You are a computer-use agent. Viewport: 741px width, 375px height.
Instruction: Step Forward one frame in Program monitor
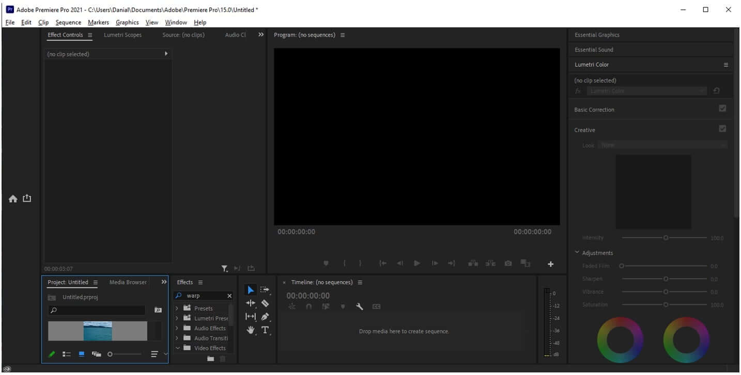435,263
